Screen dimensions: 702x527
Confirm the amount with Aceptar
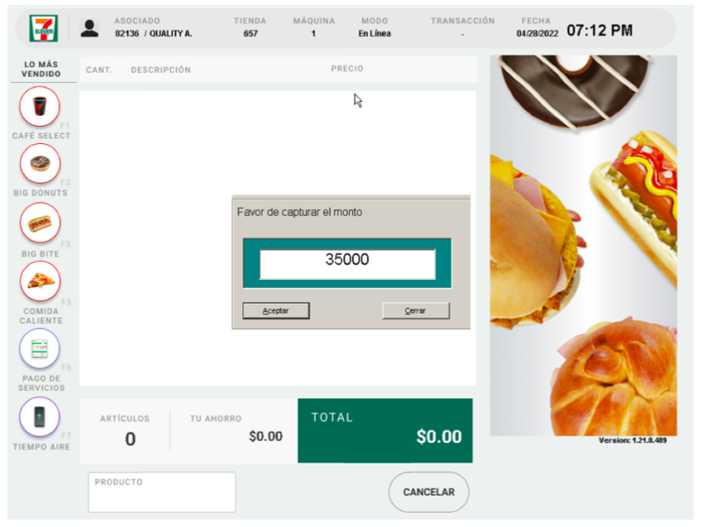click(x=276, y=311)
